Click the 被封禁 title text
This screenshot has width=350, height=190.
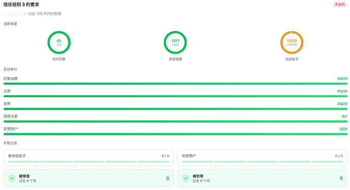click(x=198, y=176)
